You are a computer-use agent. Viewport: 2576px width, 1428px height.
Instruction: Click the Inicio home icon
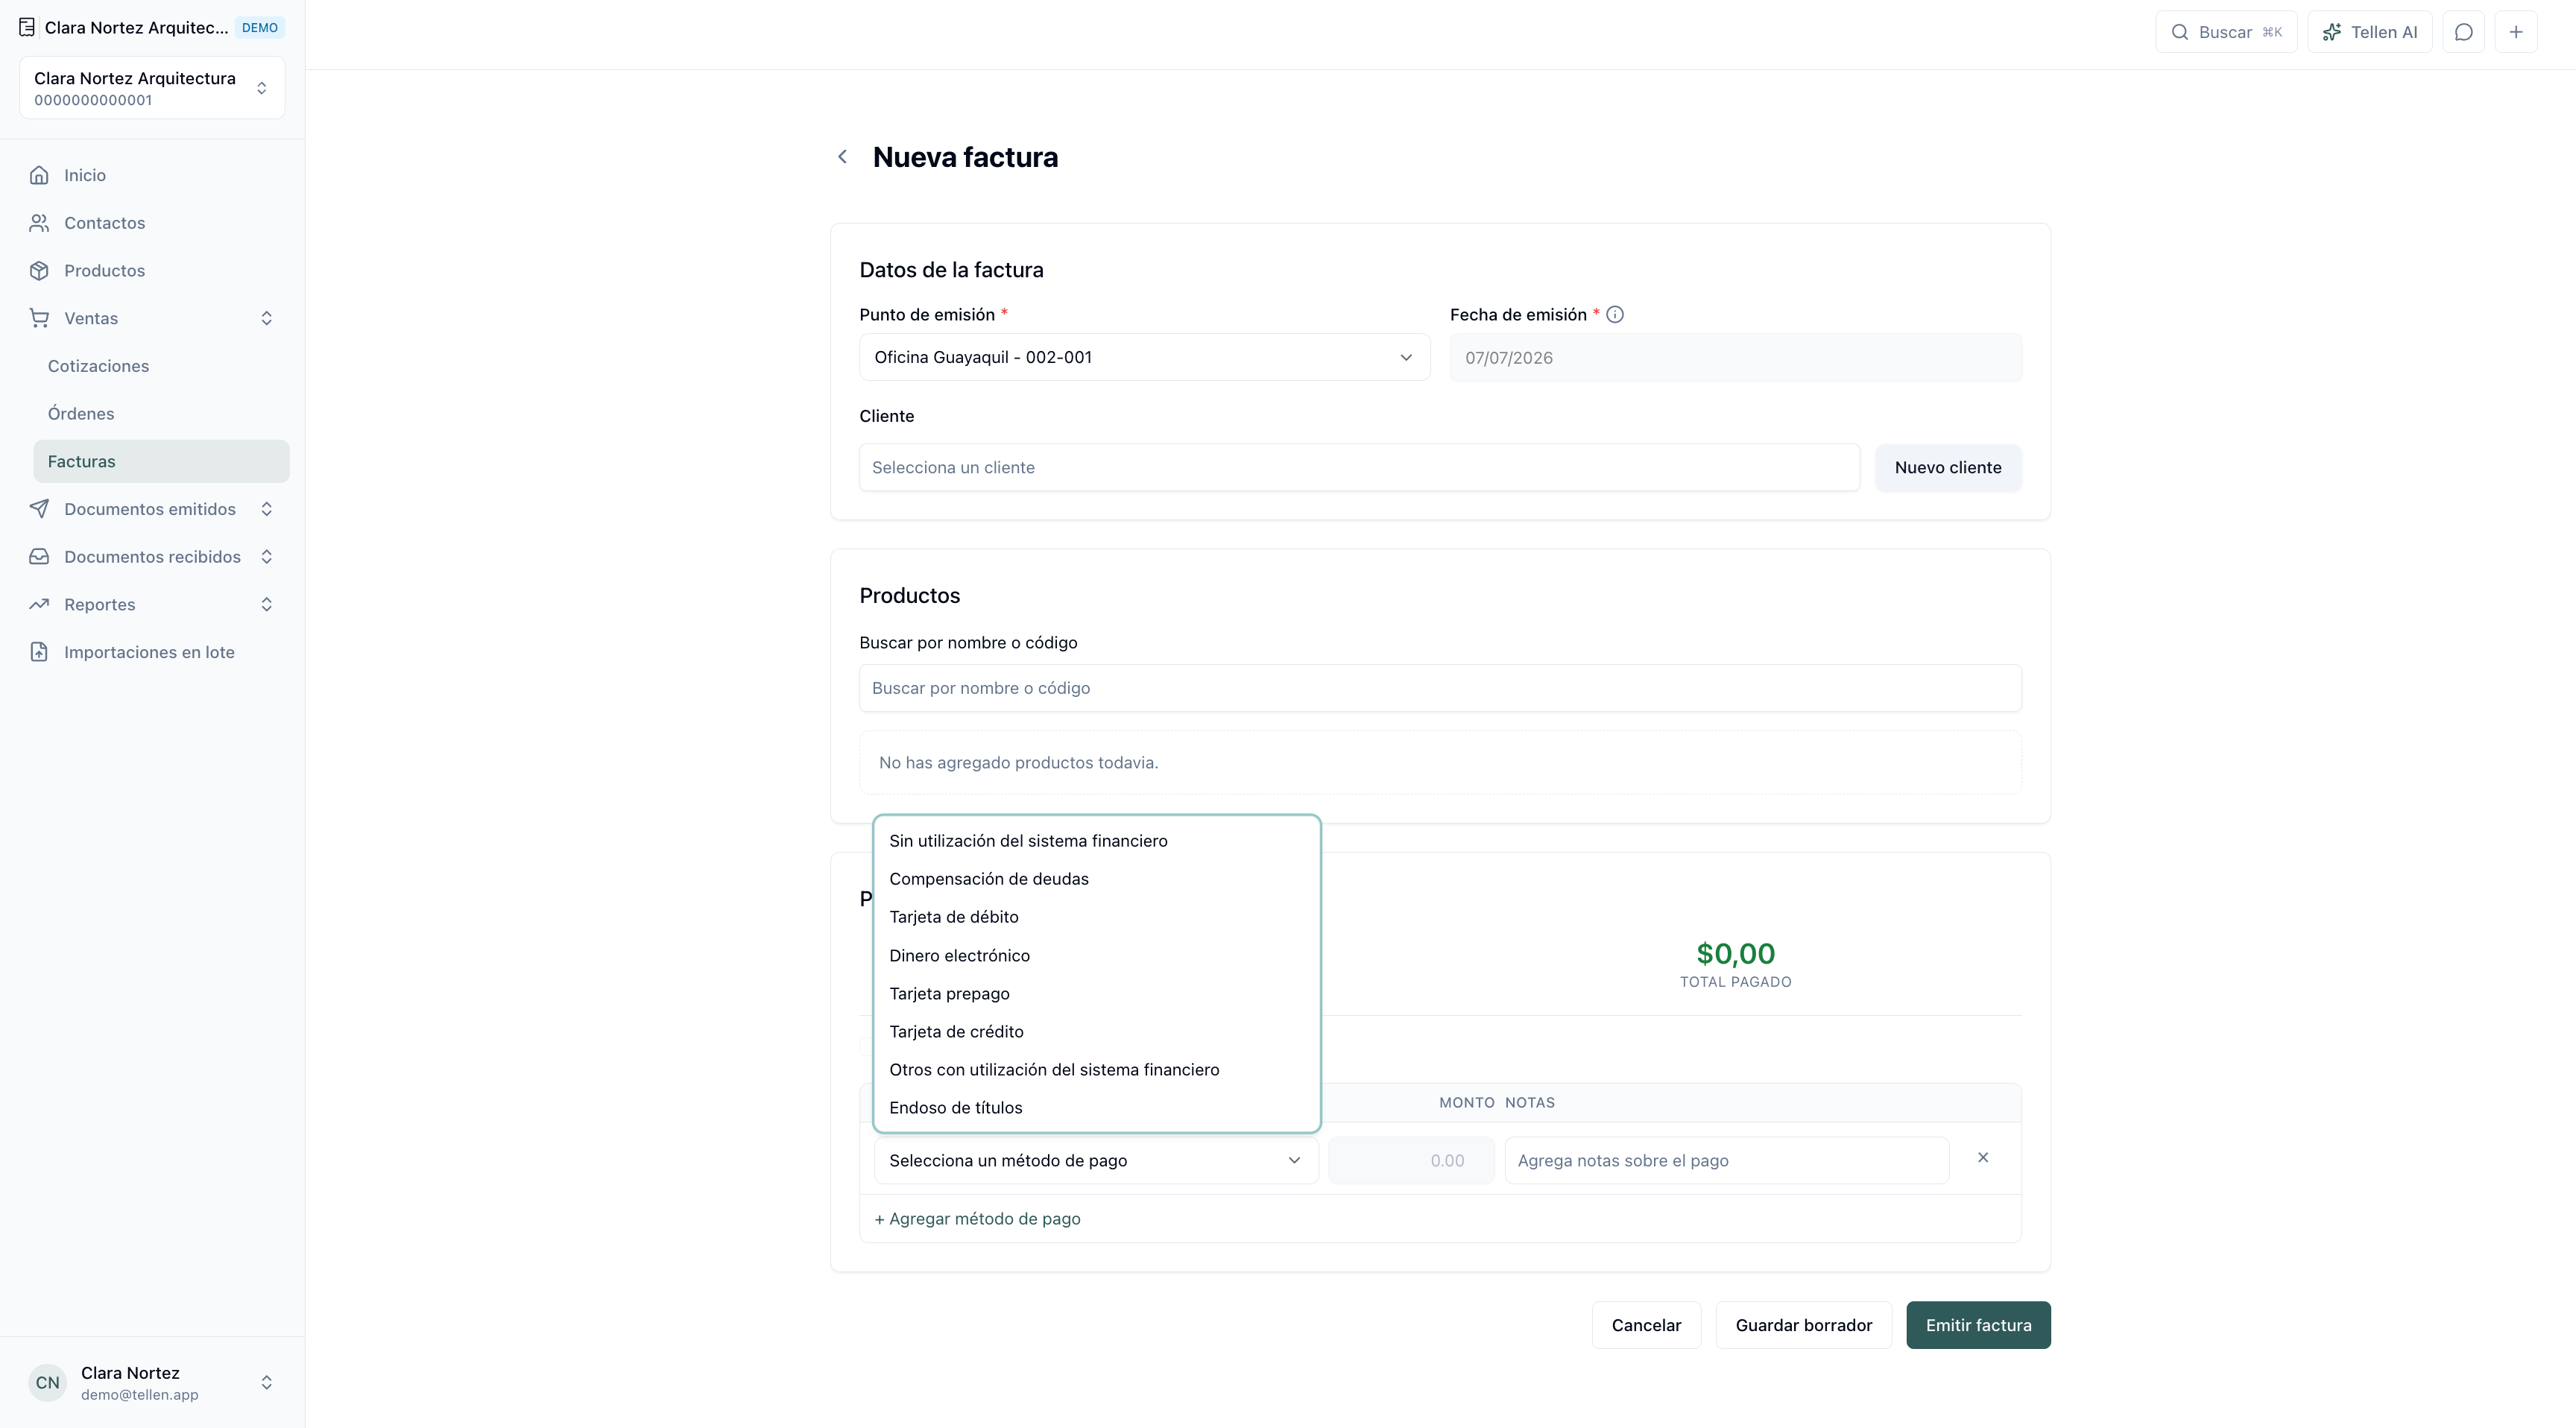[x=39, y=175]
